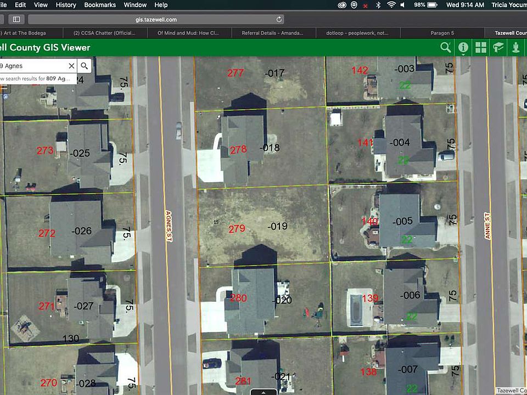Click the Wi-Fi icon in menu bar

click(x=391, y=5)
